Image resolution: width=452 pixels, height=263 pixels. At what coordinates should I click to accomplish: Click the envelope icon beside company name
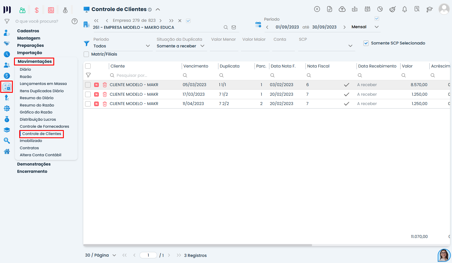[234, 27]
